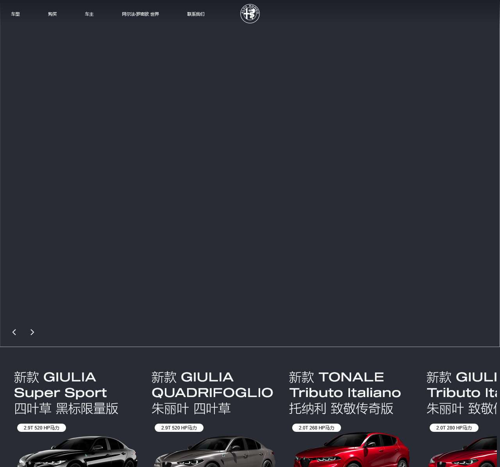Click the red Giulia Tributo car image

[463, 451]
